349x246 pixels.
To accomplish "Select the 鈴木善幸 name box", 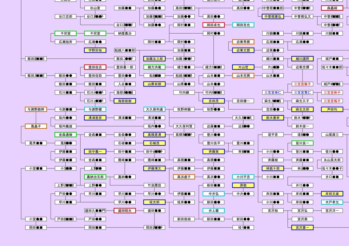I will (273, 118).
